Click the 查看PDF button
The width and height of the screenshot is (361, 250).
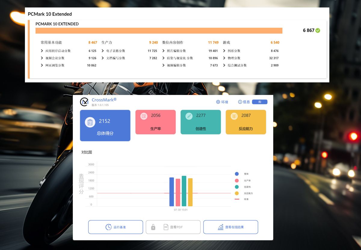click(173, 227)
